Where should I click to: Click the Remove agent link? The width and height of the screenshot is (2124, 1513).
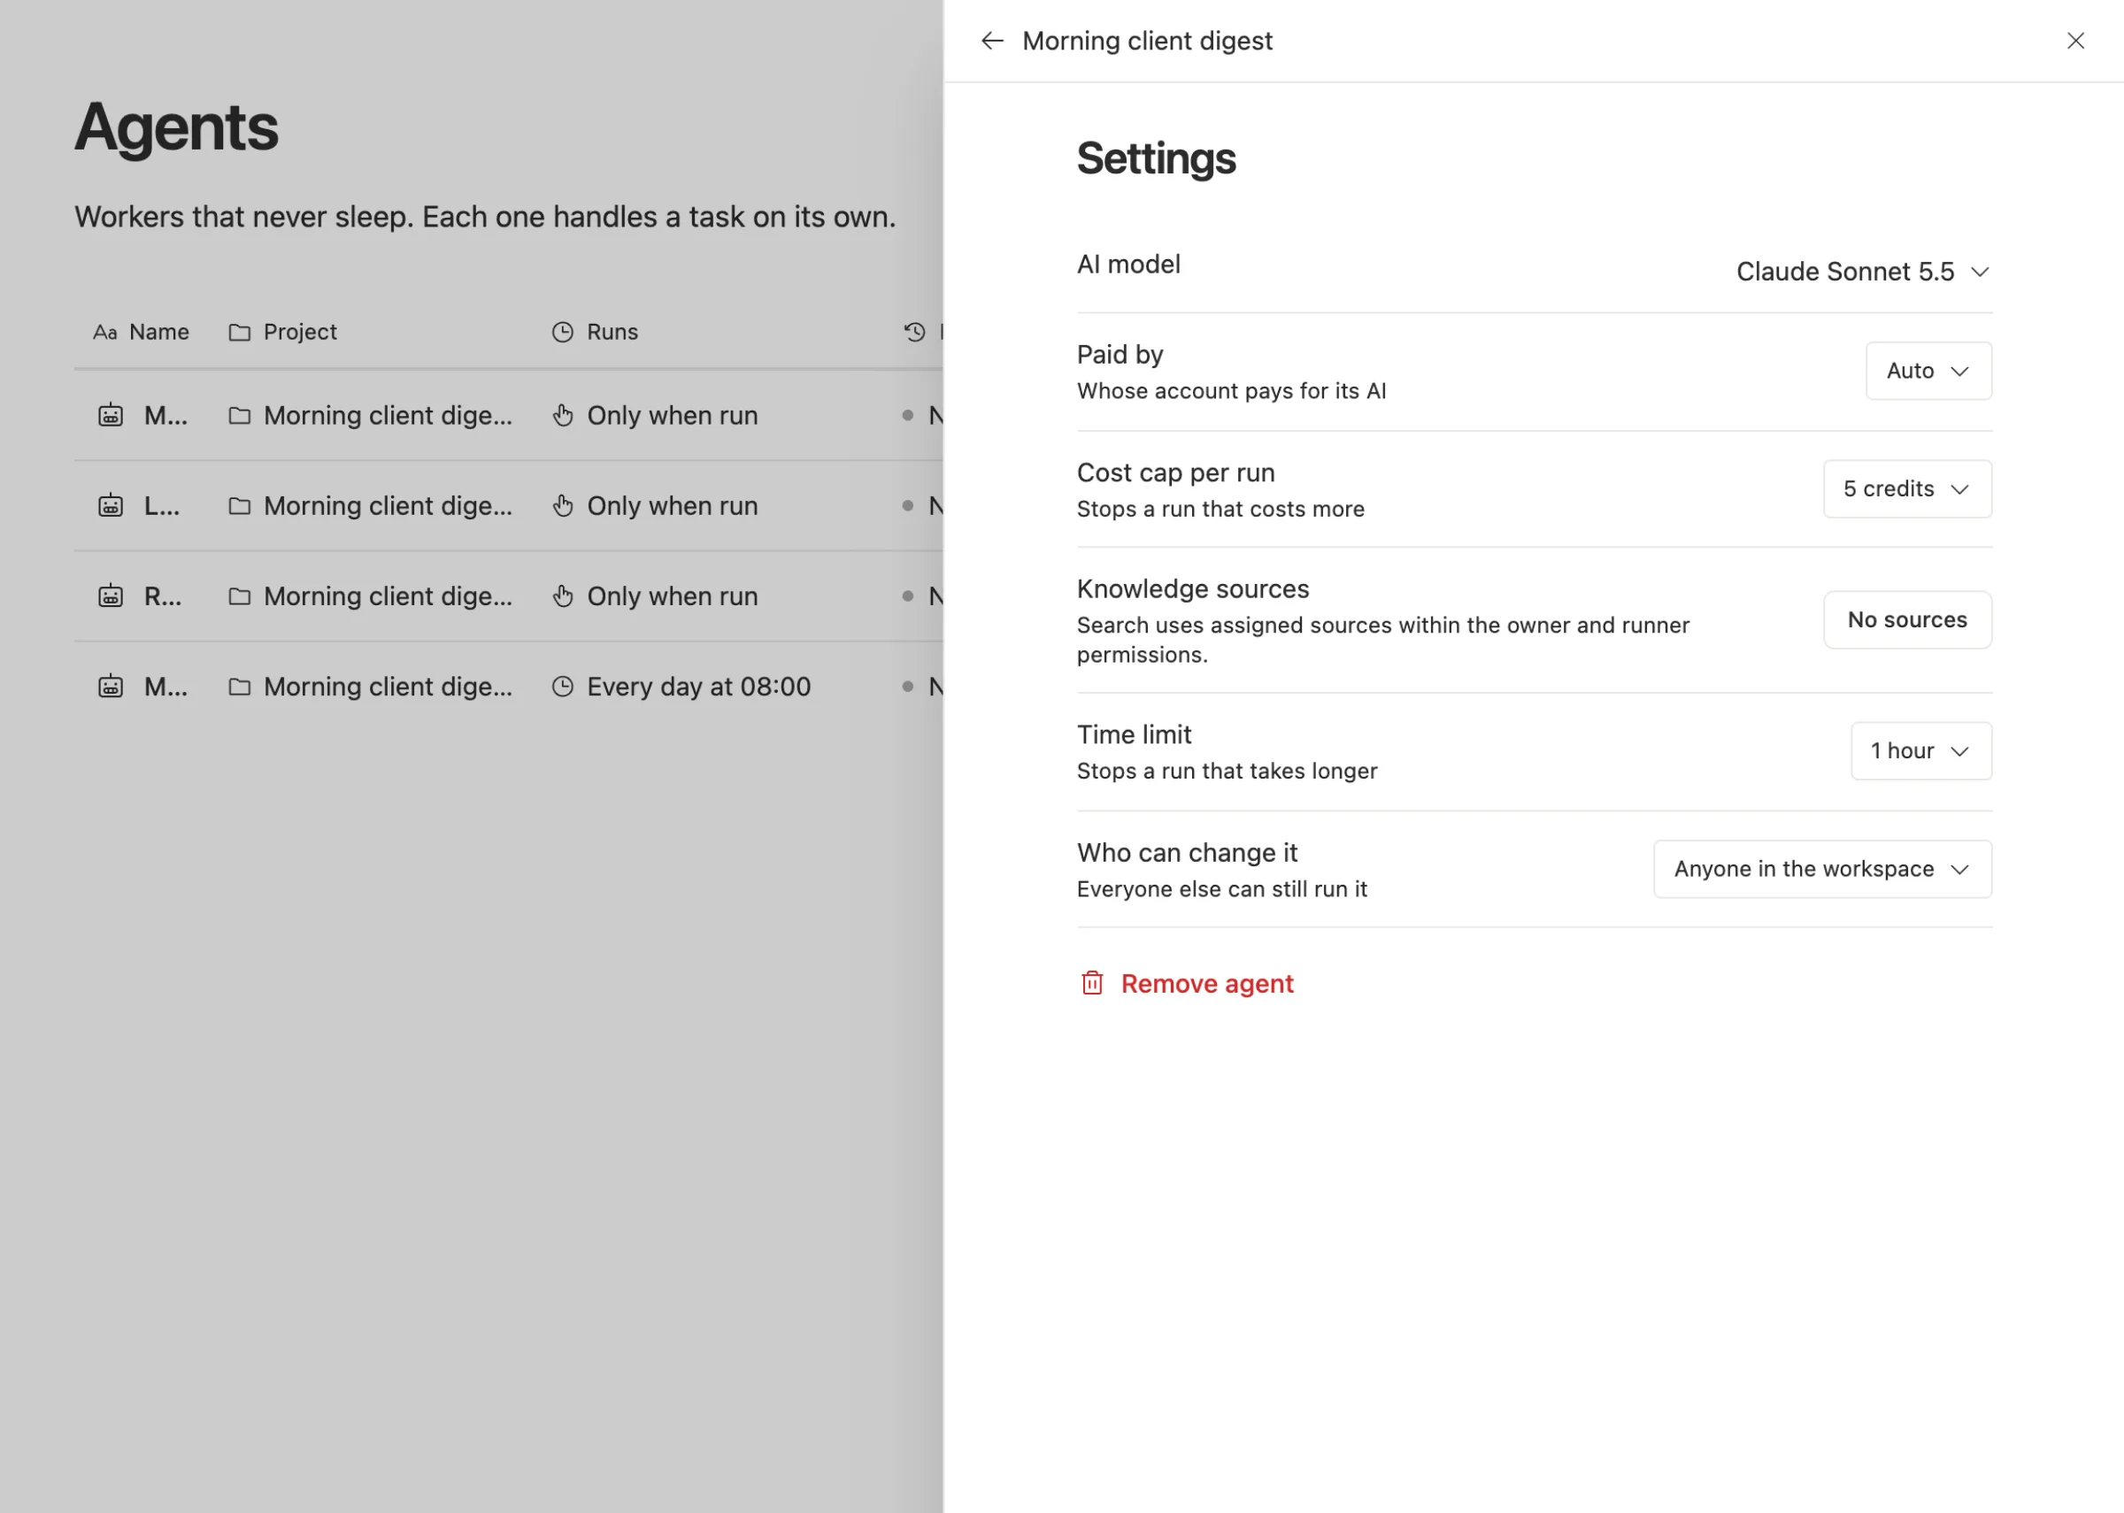pos(1206,984)
